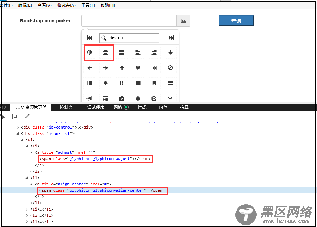Choose the camera icon
The height and width of the screenshot is (227, 317).
[122, 98]
